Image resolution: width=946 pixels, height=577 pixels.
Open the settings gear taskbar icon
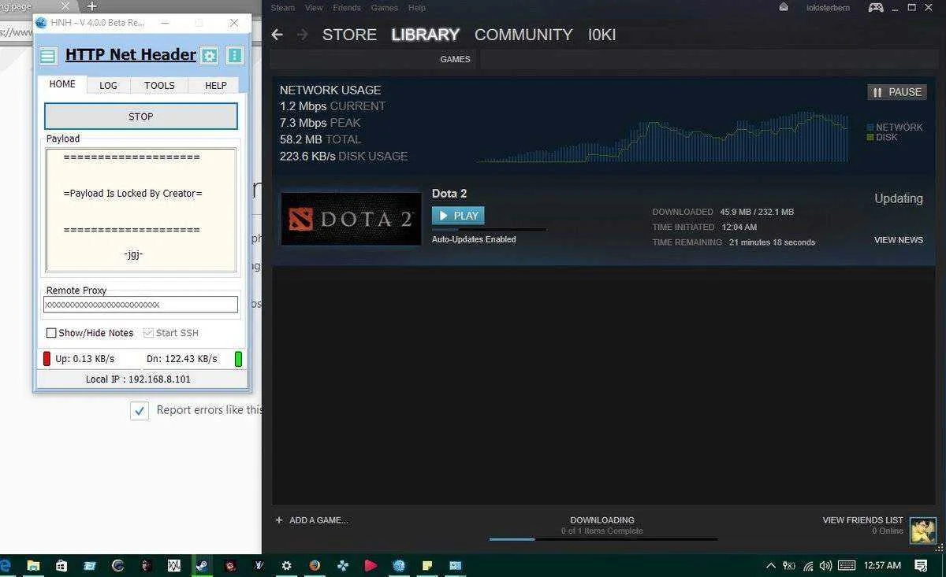[x=286, y=565]
